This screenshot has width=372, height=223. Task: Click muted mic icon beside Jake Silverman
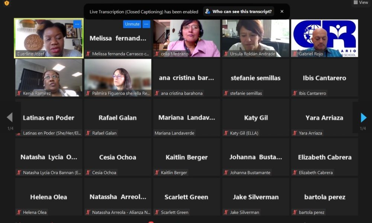pos(226,212)
